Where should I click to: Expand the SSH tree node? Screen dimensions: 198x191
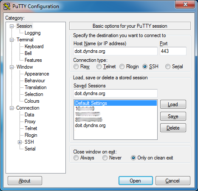20,142
